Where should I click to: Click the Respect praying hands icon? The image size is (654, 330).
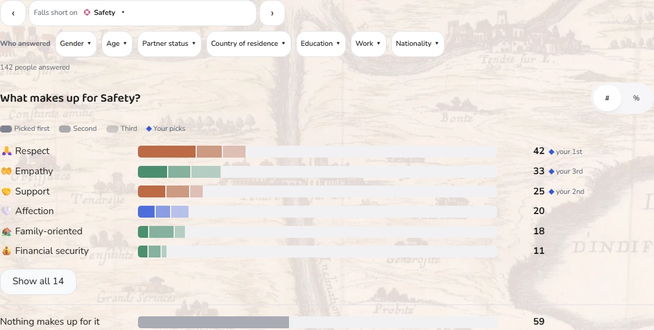pyautogui.click(x=7, y=151)
